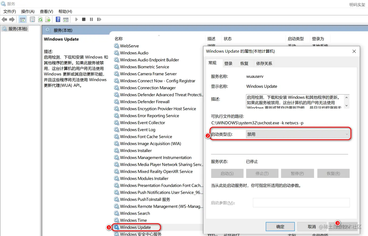Click the gear icon beside Windows Modules Installer

pos(116,178)
